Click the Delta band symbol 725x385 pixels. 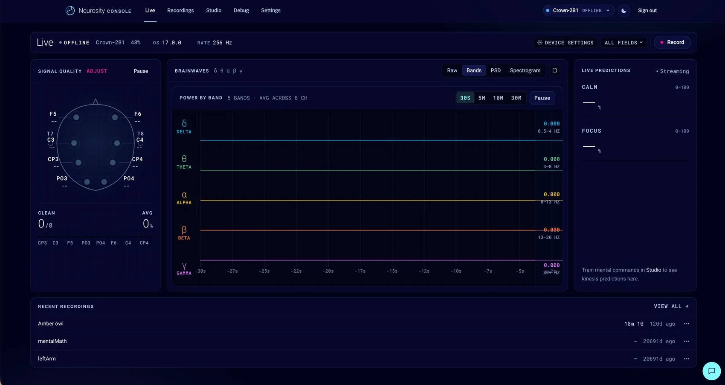(x=184, y=123)
